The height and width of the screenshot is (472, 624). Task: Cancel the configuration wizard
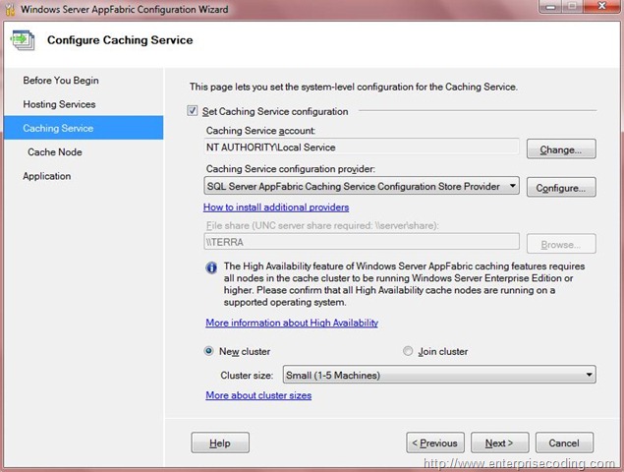point(564,442)
